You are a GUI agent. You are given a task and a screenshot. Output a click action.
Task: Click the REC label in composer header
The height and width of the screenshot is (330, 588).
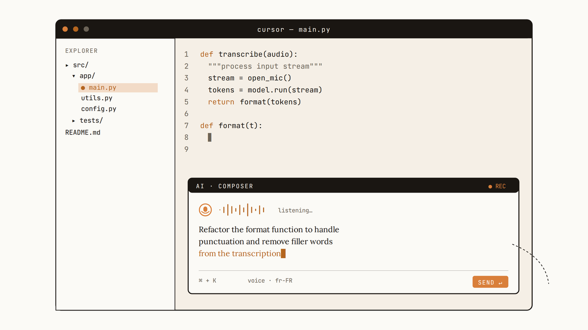click(x=500, y=186)
